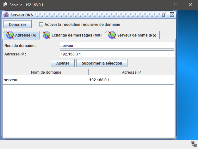Click the globe icon on the Adresse (A) tab
198x149 pixels.
point(10,35)
